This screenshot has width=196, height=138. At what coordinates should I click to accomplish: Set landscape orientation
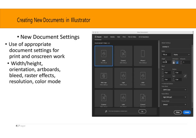177,62
